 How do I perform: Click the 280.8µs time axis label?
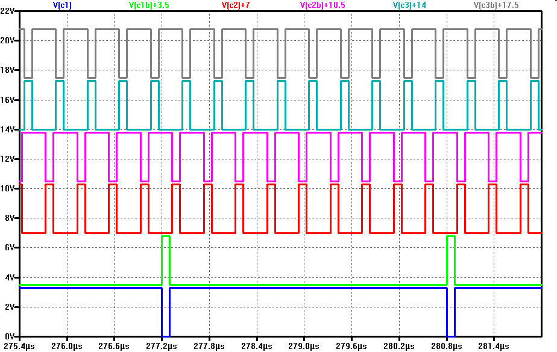pos(446,346)
